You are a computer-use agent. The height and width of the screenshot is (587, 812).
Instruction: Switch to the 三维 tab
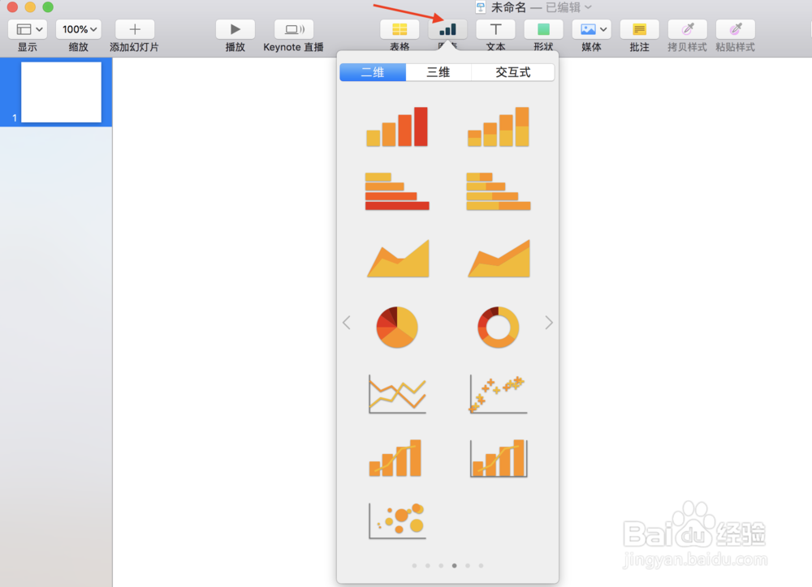tap(438, 72)
